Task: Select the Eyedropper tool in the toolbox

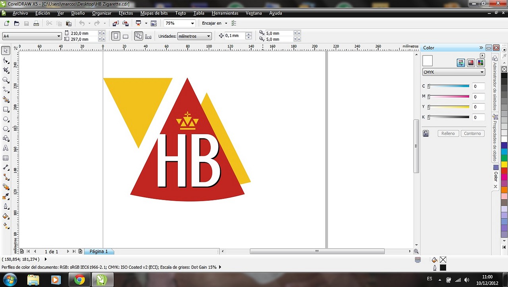Action: pos(6,196)
